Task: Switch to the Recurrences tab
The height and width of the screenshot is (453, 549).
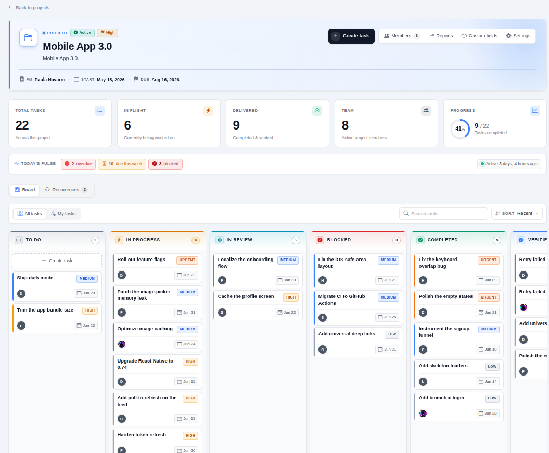Action: (x=66, y=190)
